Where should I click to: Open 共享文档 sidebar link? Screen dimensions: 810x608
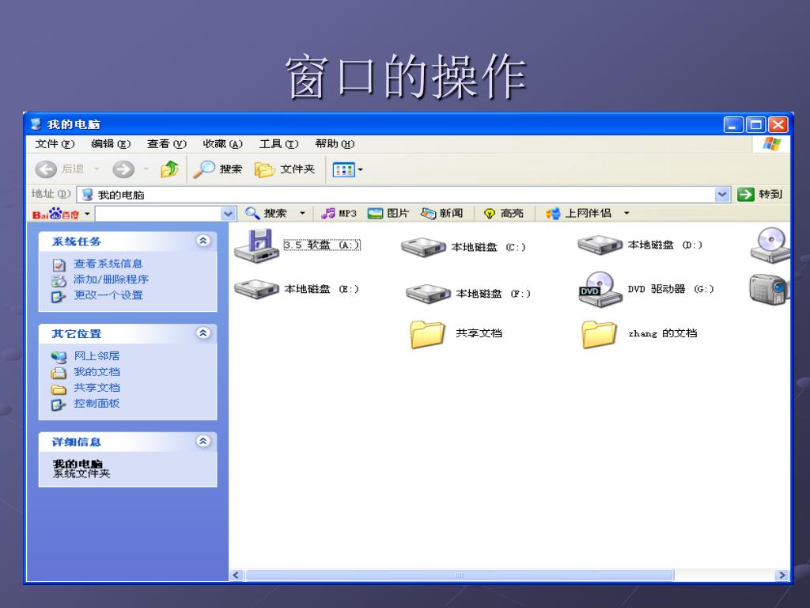click(x=97, y=388)
